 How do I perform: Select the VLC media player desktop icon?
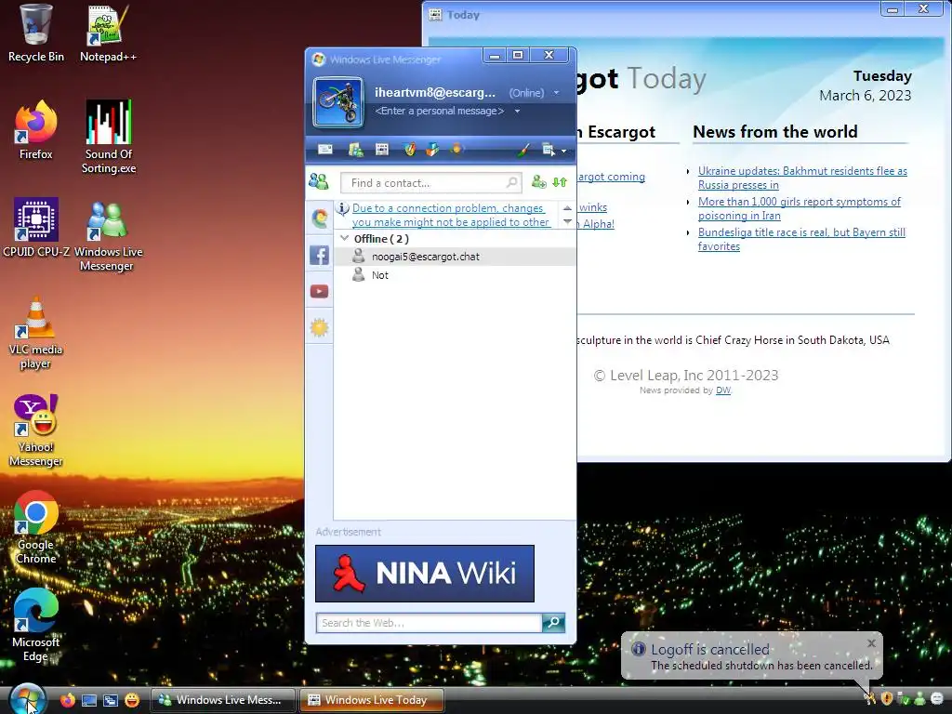(36, 333)
